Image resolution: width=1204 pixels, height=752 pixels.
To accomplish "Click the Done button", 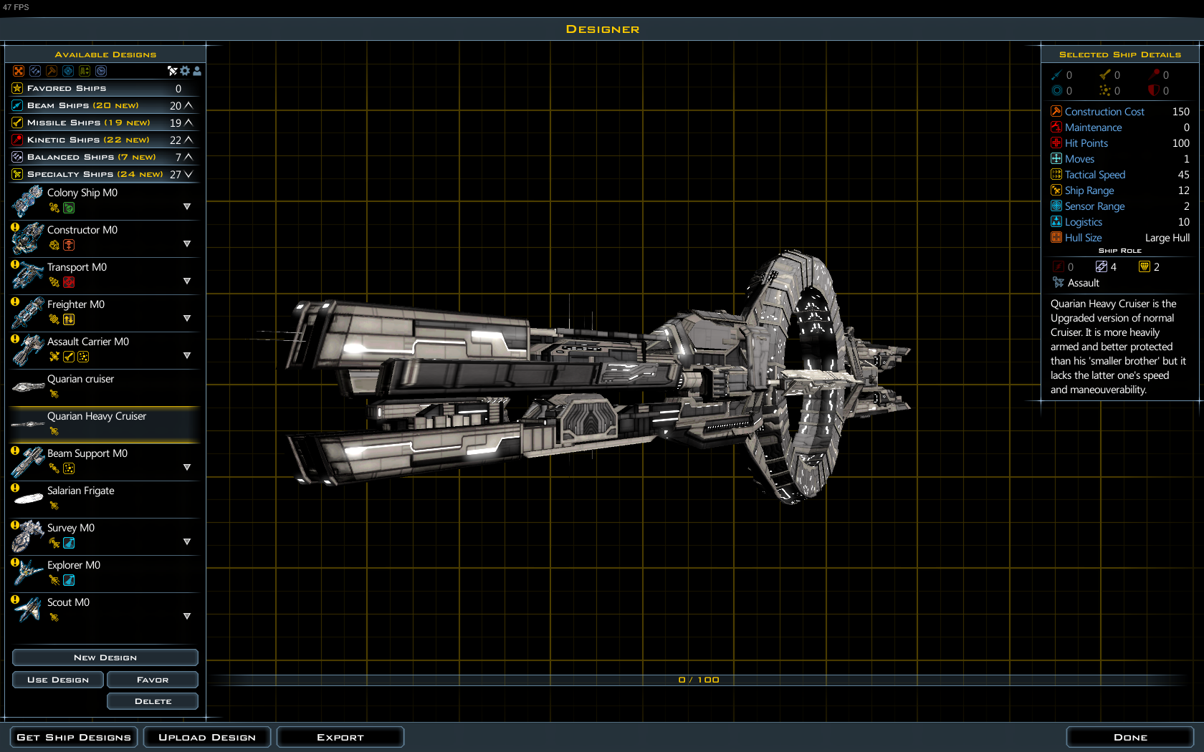I will [1129, 737].
